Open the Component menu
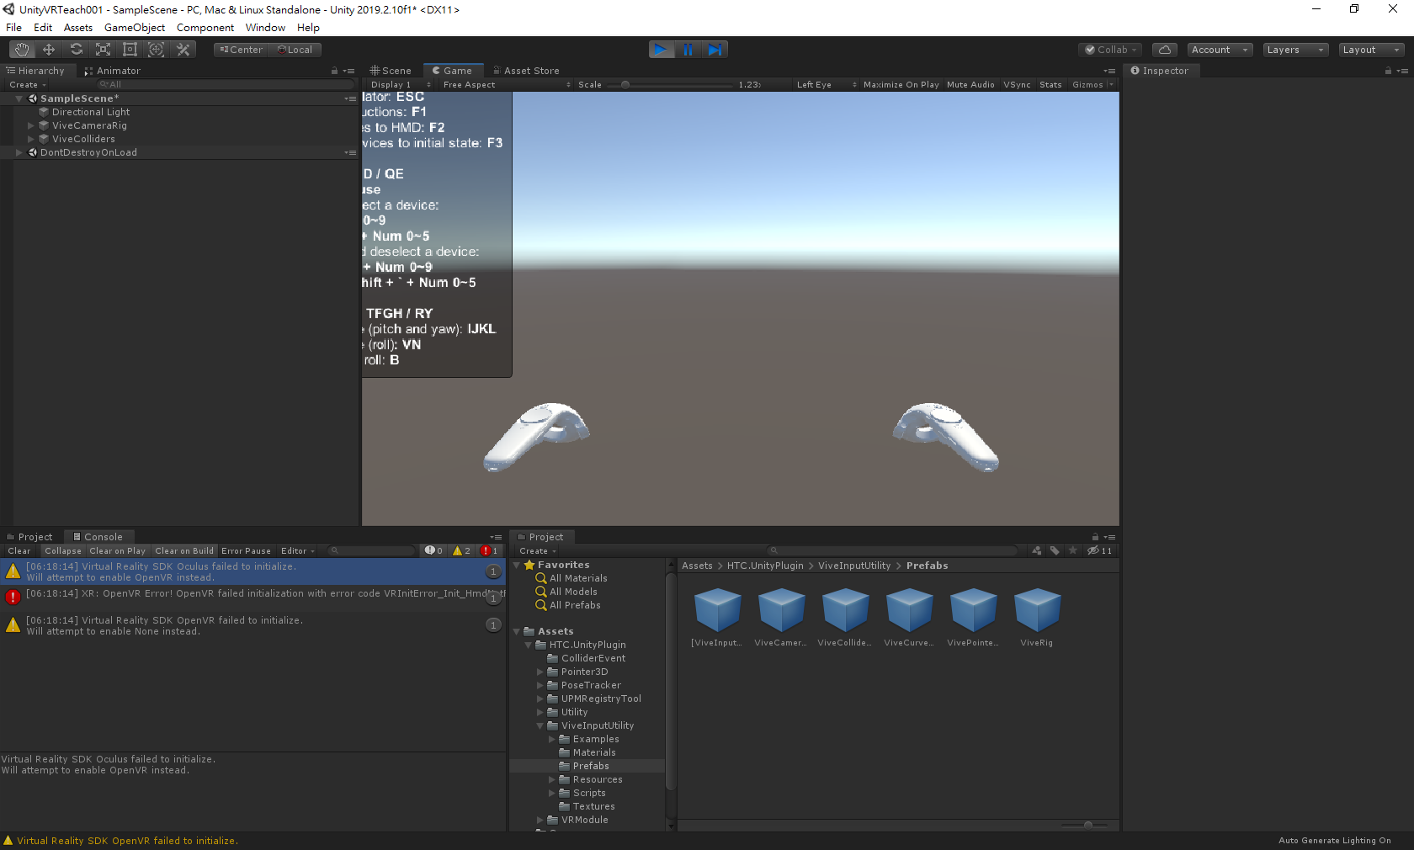Screen dimensions: 1414x850 click(205, 28)
